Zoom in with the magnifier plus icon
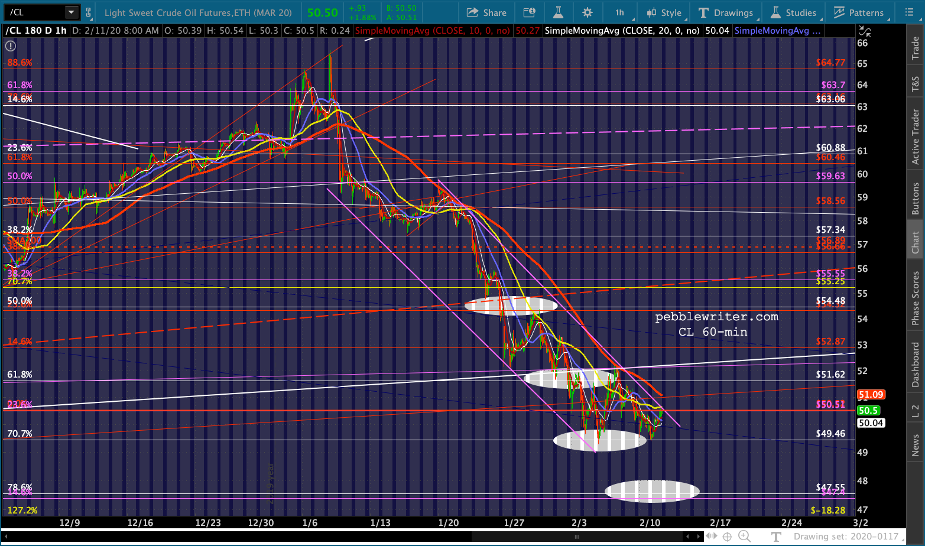The width and height of the screenshot is (925, 546). [x=744, y=537]
